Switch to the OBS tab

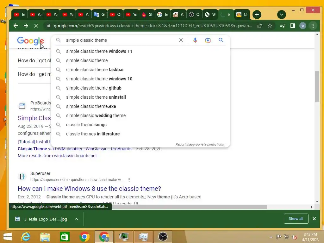195,15
